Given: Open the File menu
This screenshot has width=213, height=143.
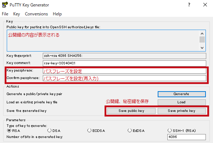Looking at the screenshot, I should [x=5, y=14].
